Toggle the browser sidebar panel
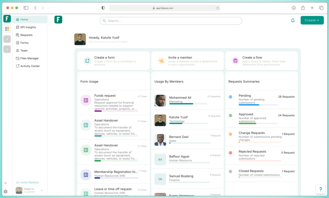The width and height of the screenshot is (329, 198). 26,8
